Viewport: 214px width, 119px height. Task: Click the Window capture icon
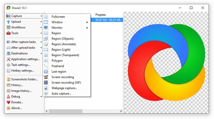pyautogui.click(x=46, y=22)
